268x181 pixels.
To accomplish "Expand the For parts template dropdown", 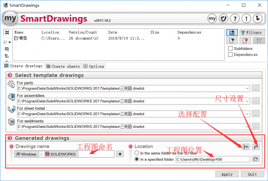I will 247,88.
